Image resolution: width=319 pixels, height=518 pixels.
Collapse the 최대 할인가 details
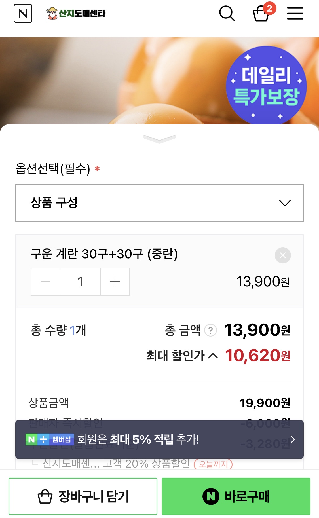[x=213, y=356]
